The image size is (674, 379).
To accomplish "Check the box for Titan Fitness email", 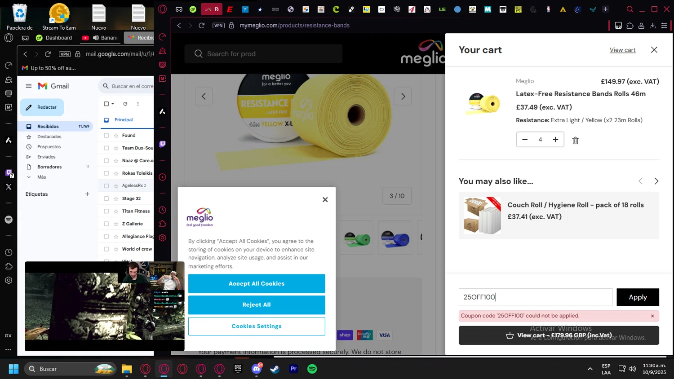I will 106,211.
